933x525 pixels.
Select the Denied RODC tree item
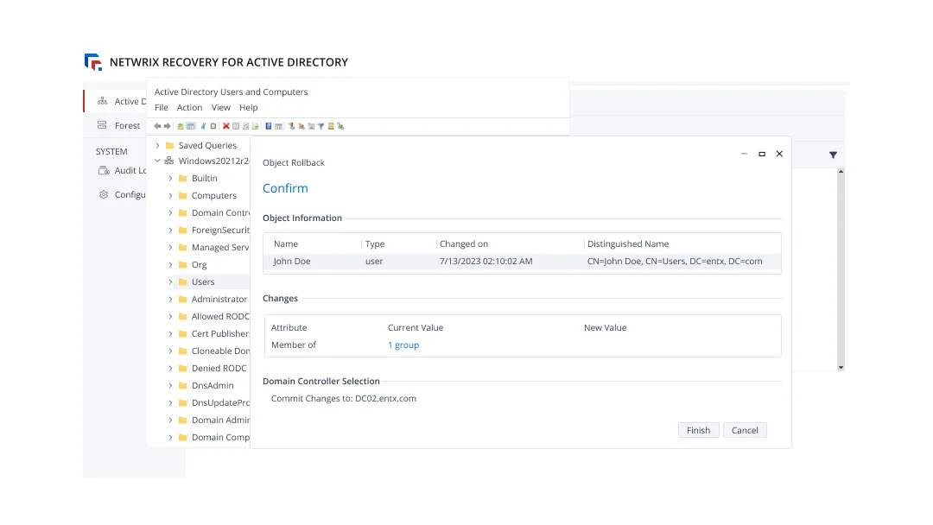pyautogui.click(x=219, y=368)
